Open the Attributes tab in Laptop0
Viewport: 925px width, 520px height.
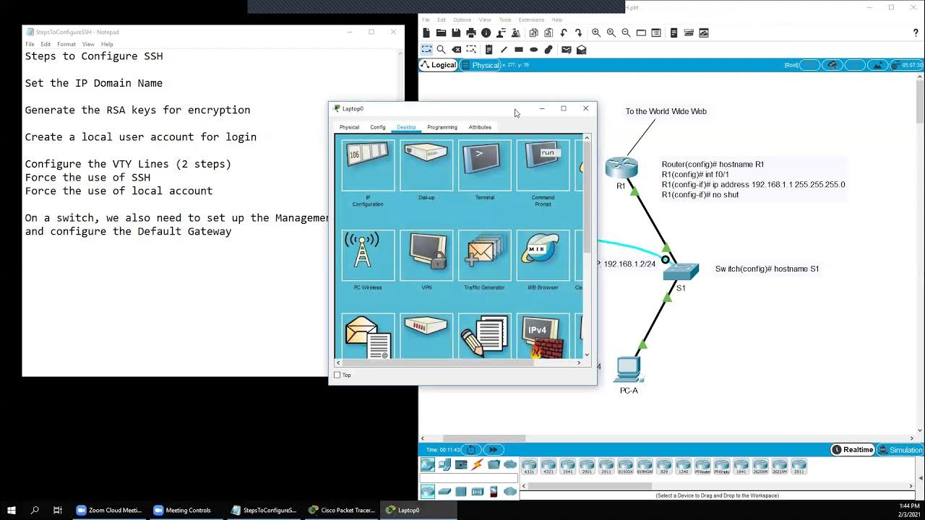(480, 127)
